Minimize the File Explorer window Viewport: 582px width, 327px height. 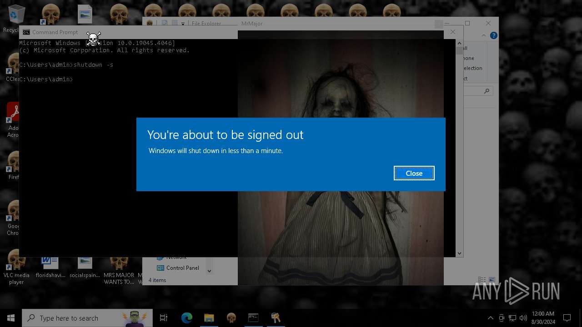(447, 23)
